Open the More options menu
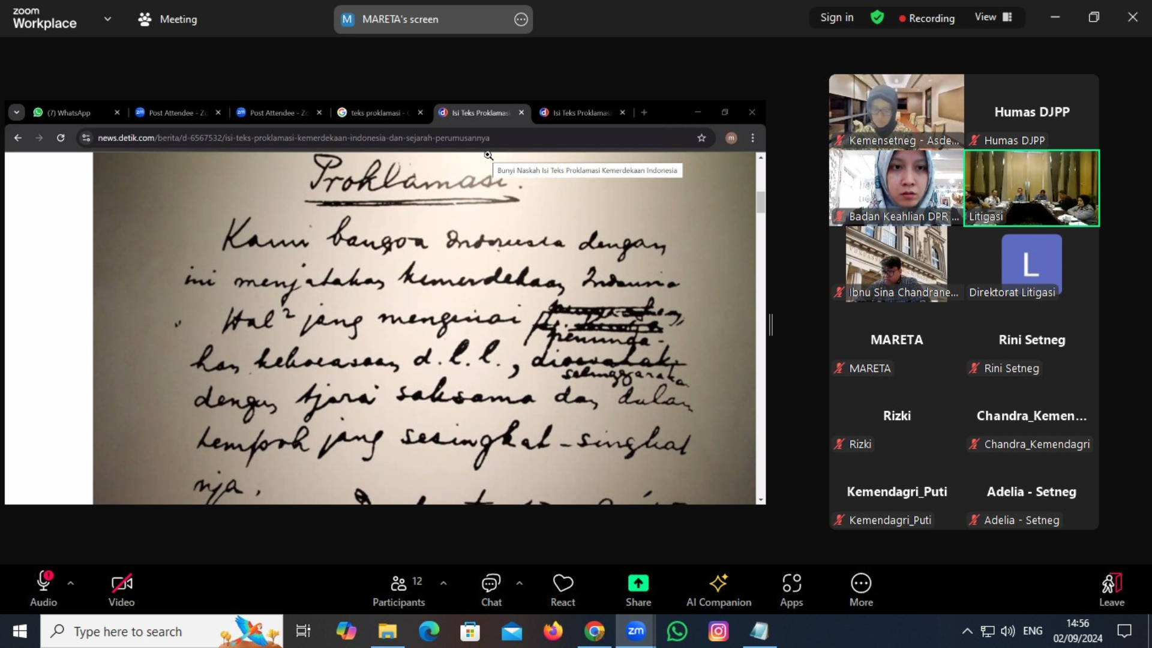 point(861,589)
